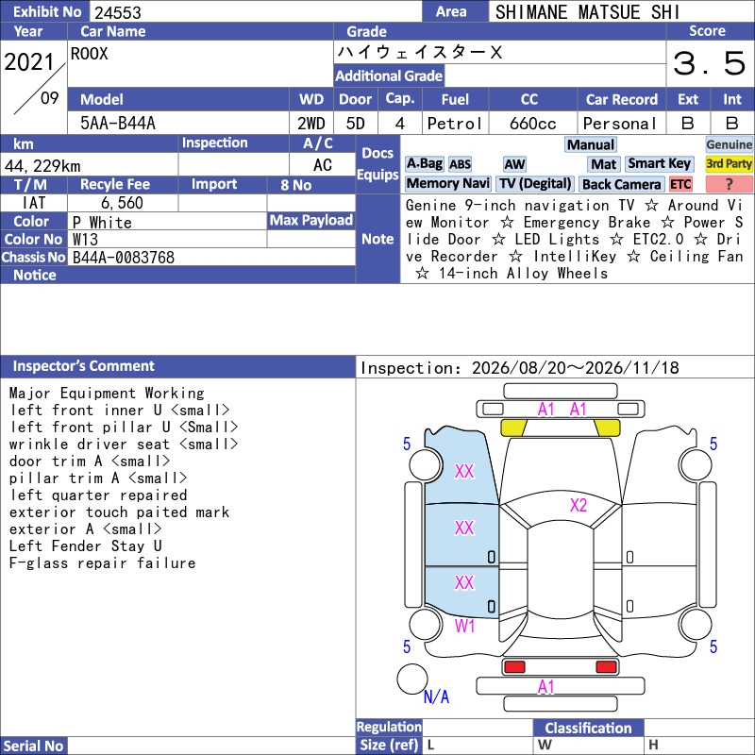
Task: Click the Serial No label
Action: (x=33, y=746)
